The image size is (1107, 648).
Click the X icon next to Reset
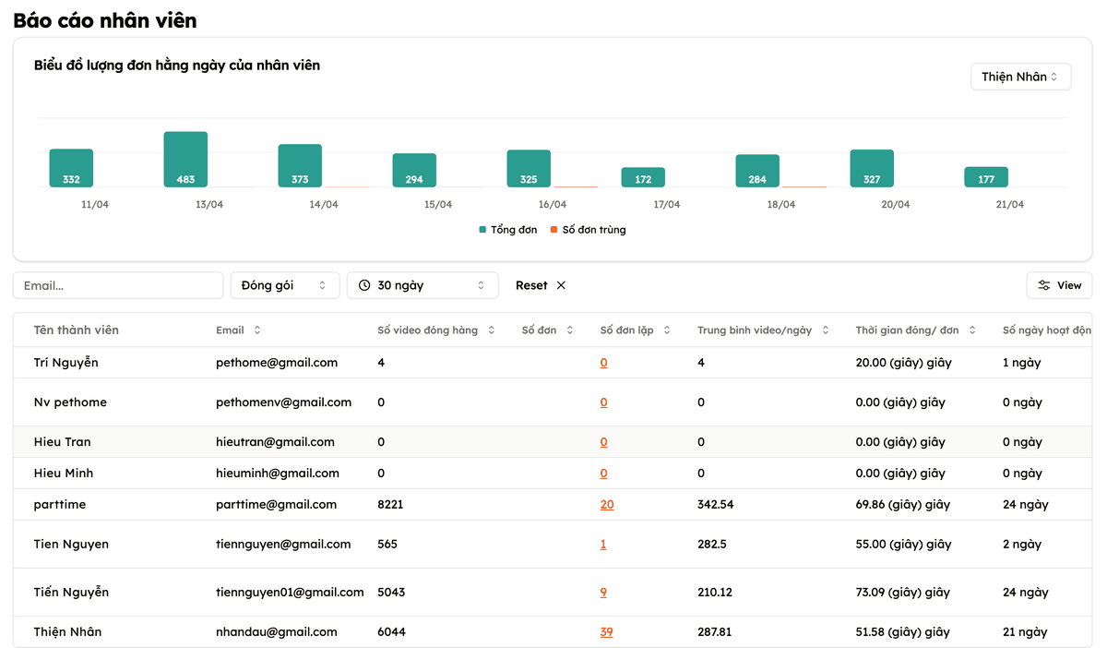coord(561,285)
